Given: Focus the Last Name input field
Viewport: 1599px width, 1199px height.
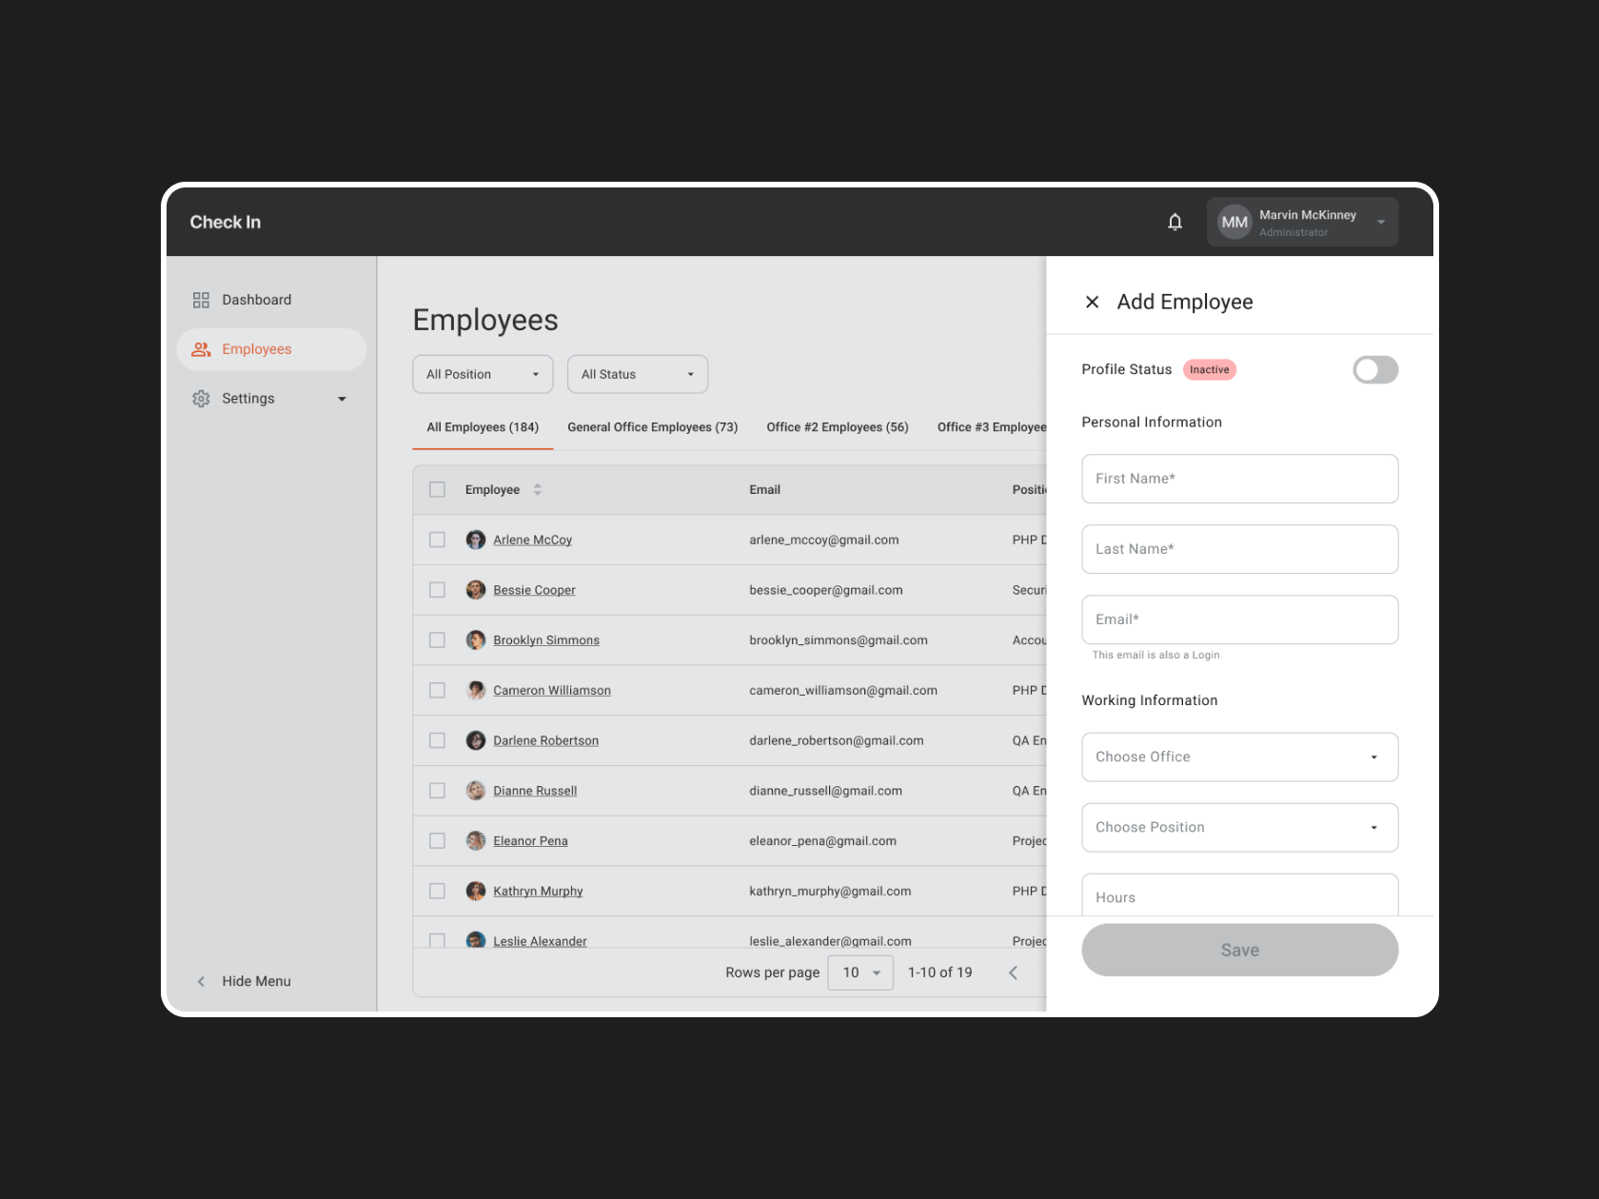Looking at the screenshot, I should pyautogui.click(x=1239, y=549).
